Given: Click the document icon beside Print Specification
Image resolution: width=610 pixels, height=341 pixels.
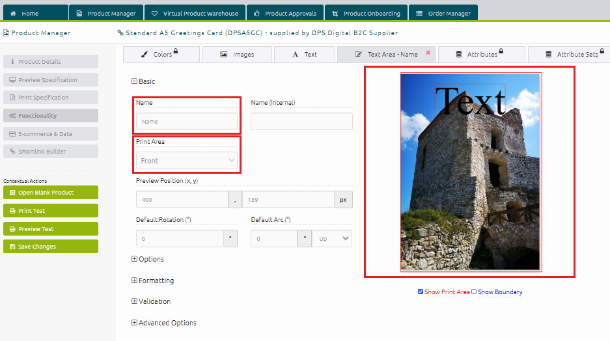Looking at the screenshot, I should 12,97.
